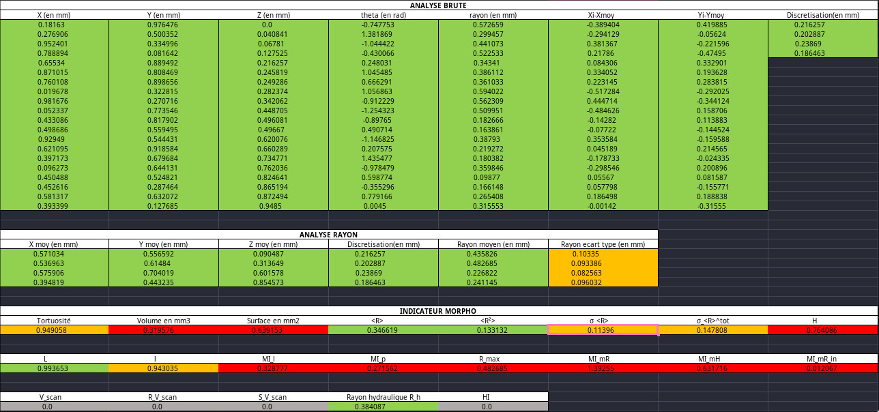Click the 'theta (en rad)' header cell

pyautogui.click(x=384, y=15)
